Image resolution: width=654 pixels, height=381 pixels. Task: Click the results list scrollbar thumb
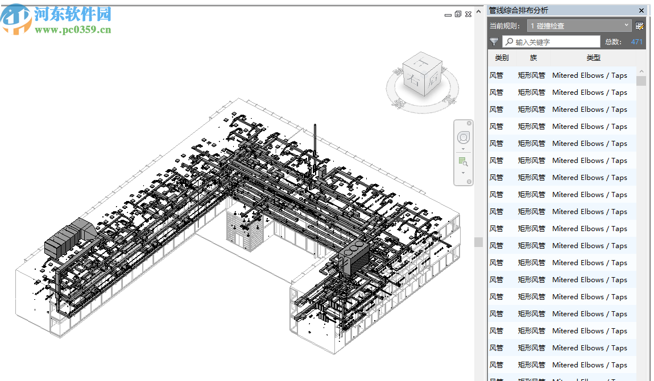coord(641,81)
